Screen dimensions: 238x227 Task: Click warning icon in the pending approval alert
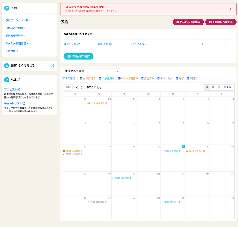click(x=67, y=7)
